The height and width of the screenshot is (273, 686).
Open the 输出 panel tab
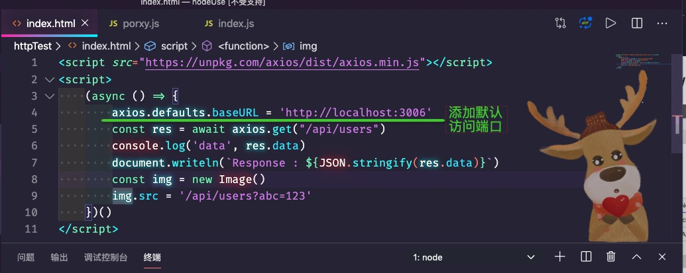click(59, 257)
